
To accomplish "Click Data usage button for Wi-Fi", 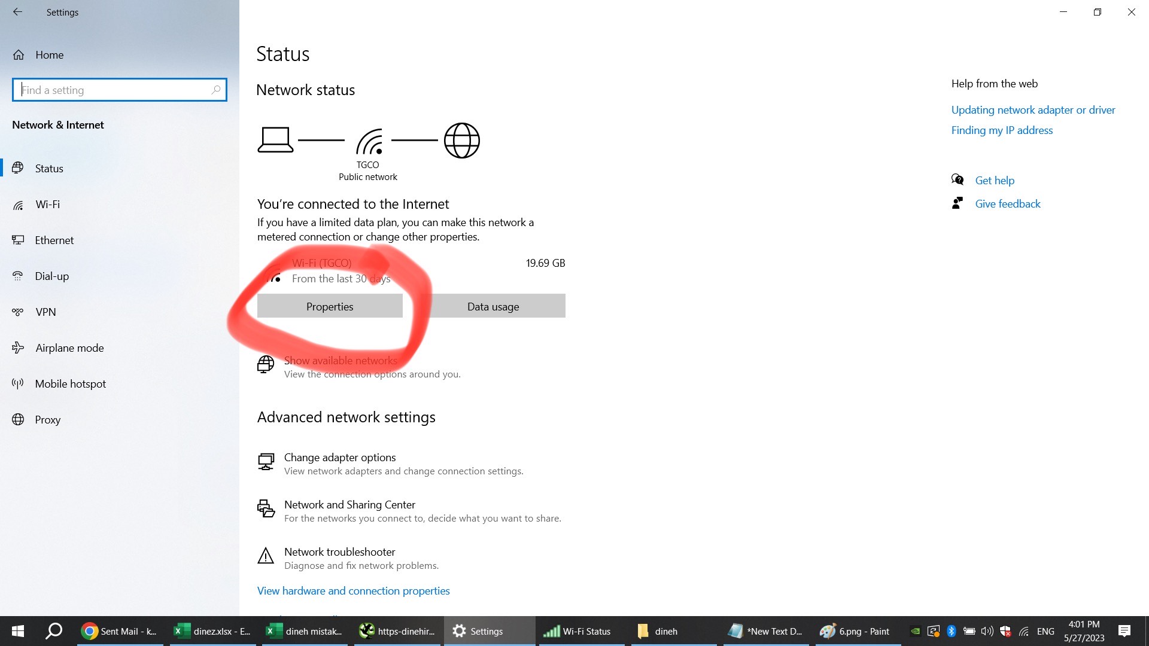I will 493,306.
